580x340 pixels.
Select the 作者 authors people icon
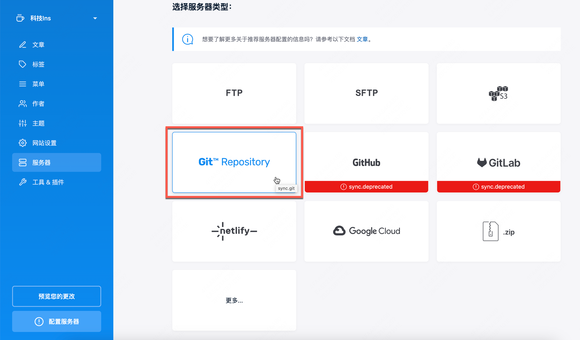[x=23, y=104]
